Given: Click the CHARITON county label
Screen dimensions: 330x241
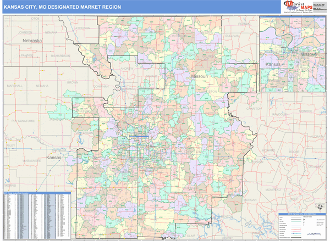Looking at the screenshot, I should click(x=254, y=109).
